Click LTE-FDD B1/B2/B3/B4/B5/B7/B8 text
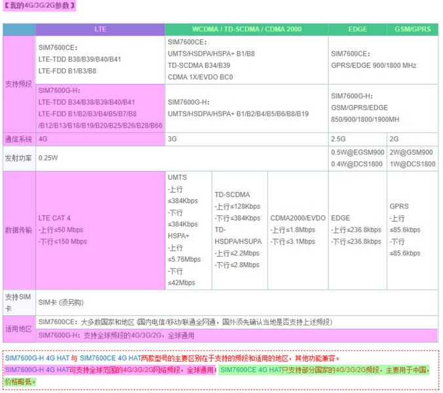443x393 pixels. [x=87, y=114]
